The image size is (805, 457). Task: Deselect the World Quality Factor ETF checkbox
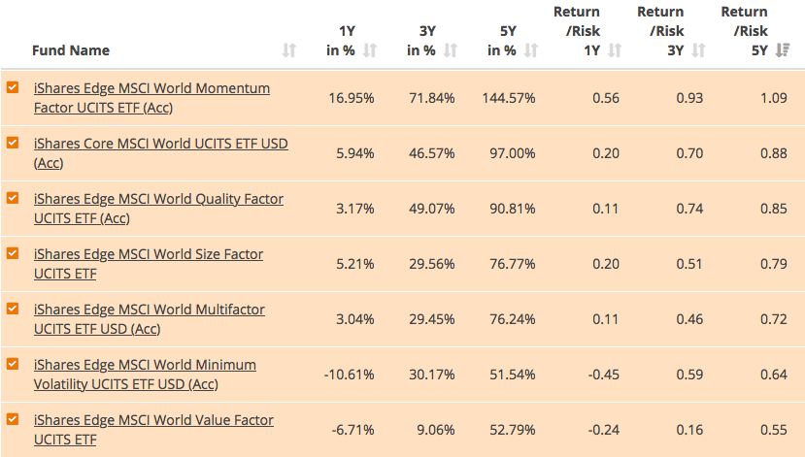[x=13, y=198]
